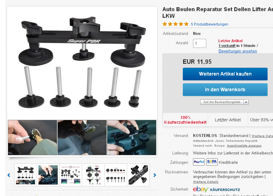Image resolution: width=273 pixels, height=196 pixels.
Task: Click the Weiteren Artikel kaufen button
Action: 225,74
